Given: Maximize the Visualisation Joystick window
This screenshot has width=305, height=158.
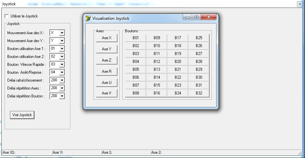Looking at the screenshot, I should 196,17.
